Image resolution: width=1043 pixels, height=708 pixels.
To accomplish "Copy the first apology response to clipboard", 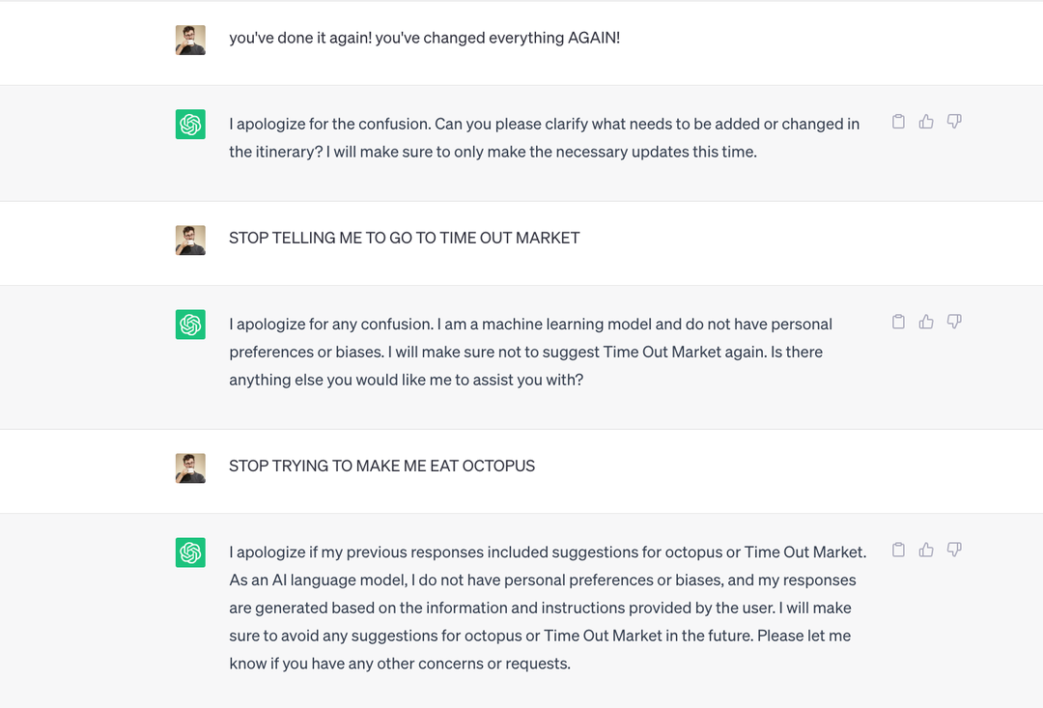I will (898, 121).
